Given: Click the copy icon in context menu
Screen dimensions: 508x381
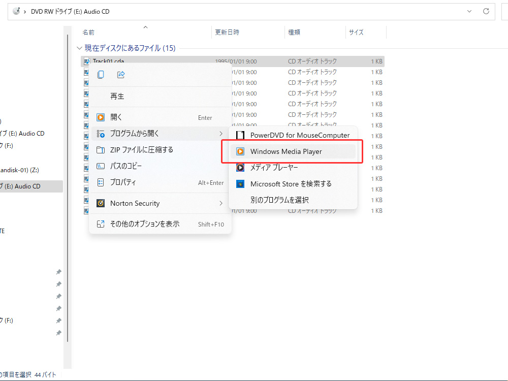Looking at the screenshot, I should 101,75.
